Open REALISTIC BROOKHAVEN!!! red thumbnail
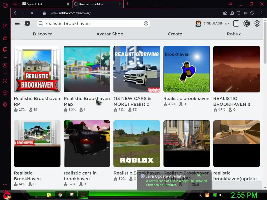 click(x=237, y=69)
